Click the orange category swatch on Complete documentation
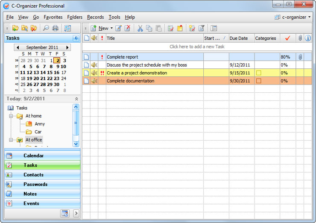The height and width of the screenshot is (223, 316). click(259, 81)
